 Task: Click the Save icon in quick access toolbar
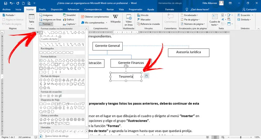(6, 3)
